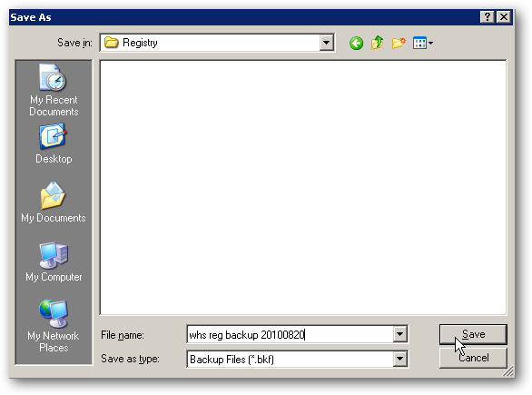Expand the File name history dropdown arrow
The image size is (532, 395).
pos(400,334)
